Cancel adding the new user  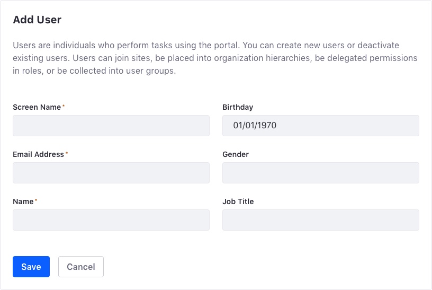[x=80, y=267]
